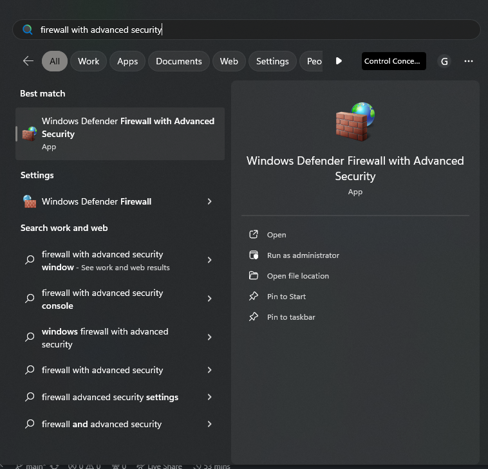Screen dimensions: 488x469
Task: Switch to the Web filter tab
Action: click(229, 61)
